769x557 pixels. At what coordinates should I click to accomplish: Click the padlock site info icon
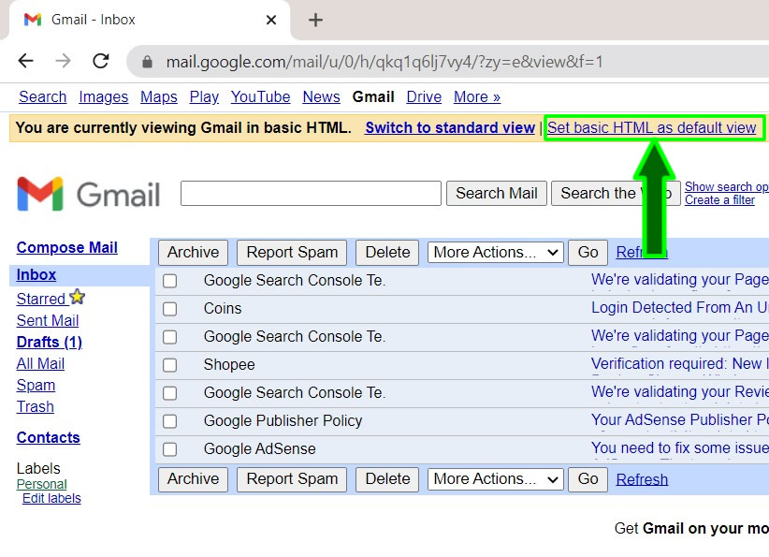point(147,62)
